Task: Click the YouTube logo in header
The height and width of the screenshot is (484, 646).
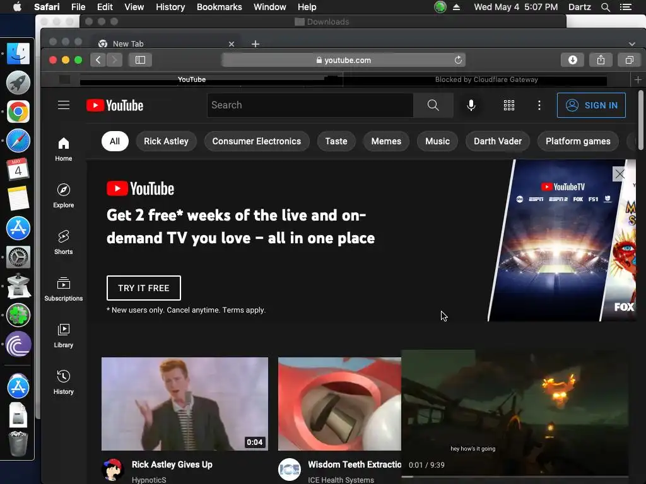Action: pos(115,105)
